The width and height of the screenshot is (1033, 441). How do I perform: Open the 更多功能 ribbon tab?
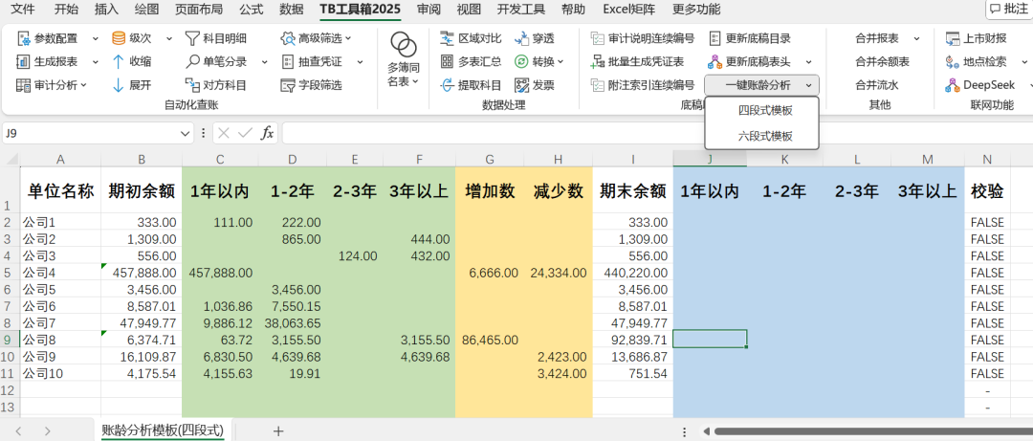click(x=696, y=10)
